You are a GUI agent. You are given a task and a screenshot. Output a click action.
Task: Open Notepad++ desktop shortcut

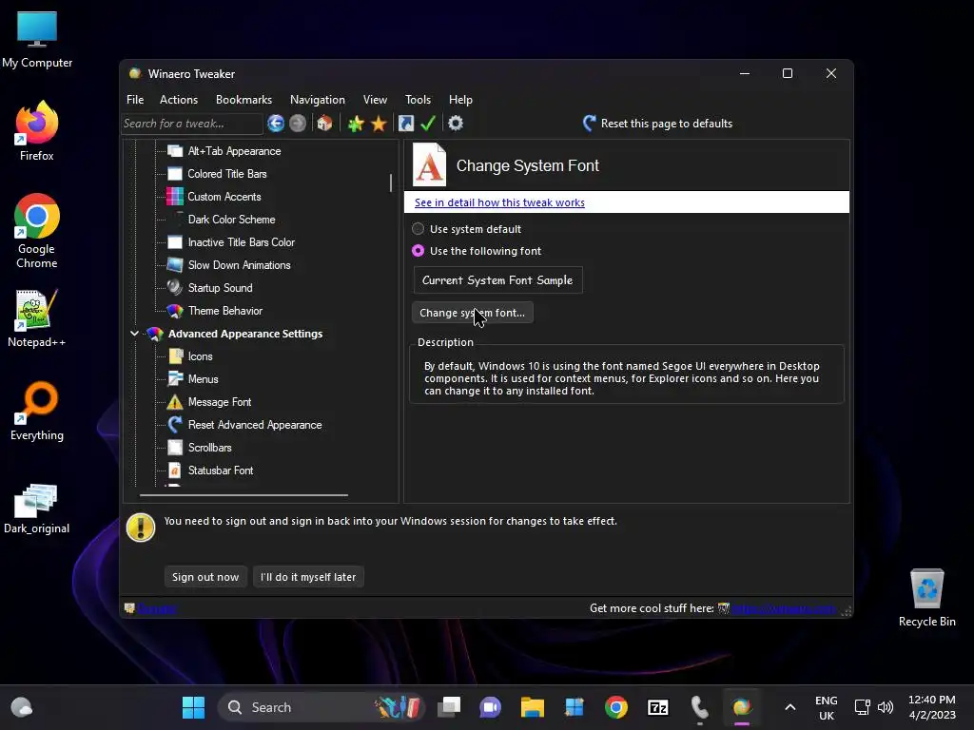[37, 318]
